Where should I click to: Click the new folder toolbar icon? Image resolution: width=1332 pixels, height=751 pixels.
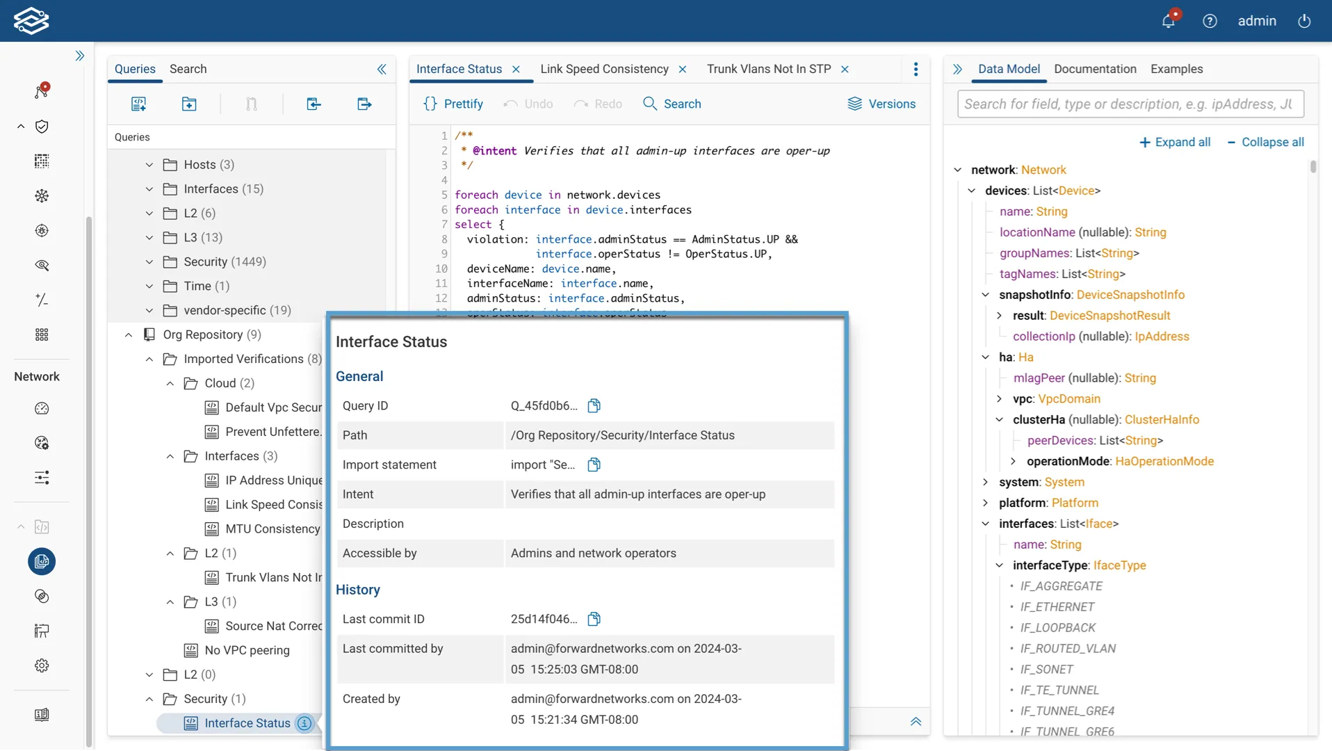tap(189, 104)
